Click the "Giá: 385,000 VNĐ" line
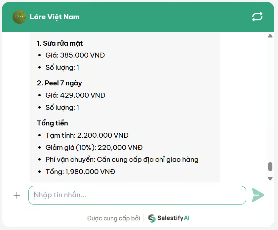Viewport: 278px width, 230px height. 75,55
